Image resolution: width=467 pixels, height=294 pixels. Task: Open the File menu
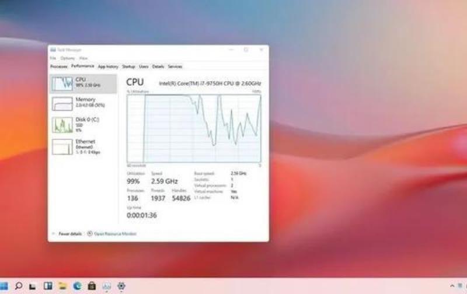click(x=53, y=58)
